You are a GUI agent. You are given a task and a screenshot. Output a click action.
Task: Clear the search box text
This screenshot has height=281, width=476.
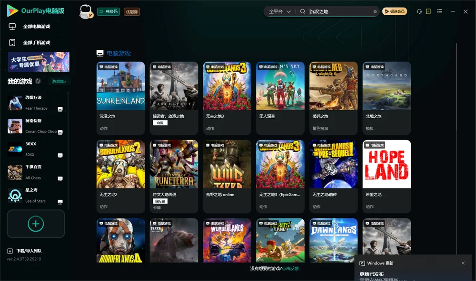coord(375,12)
